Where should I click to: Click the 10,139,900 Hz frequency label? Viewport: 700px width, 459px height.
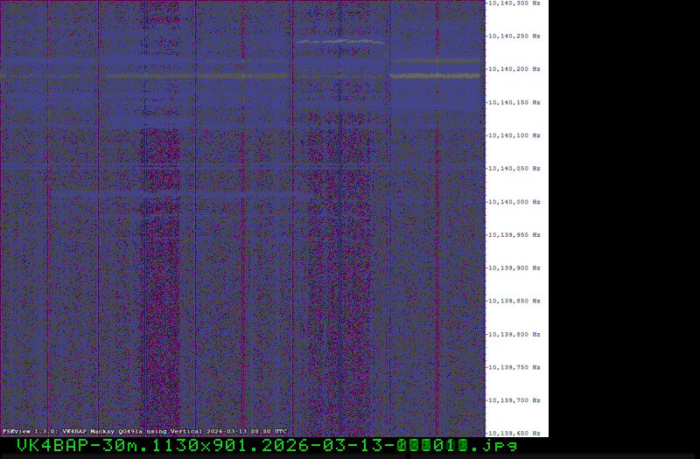pyautogui.click(x=514, y=268)
